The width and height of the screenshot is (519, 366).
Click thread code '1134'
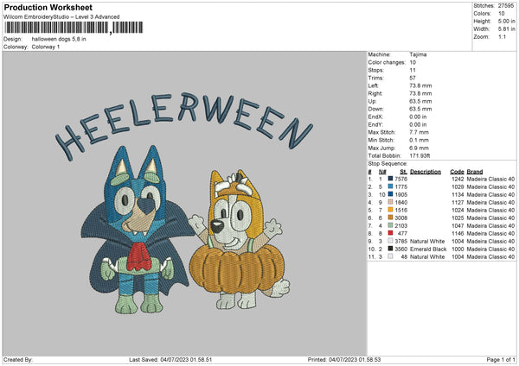[458, 194]
